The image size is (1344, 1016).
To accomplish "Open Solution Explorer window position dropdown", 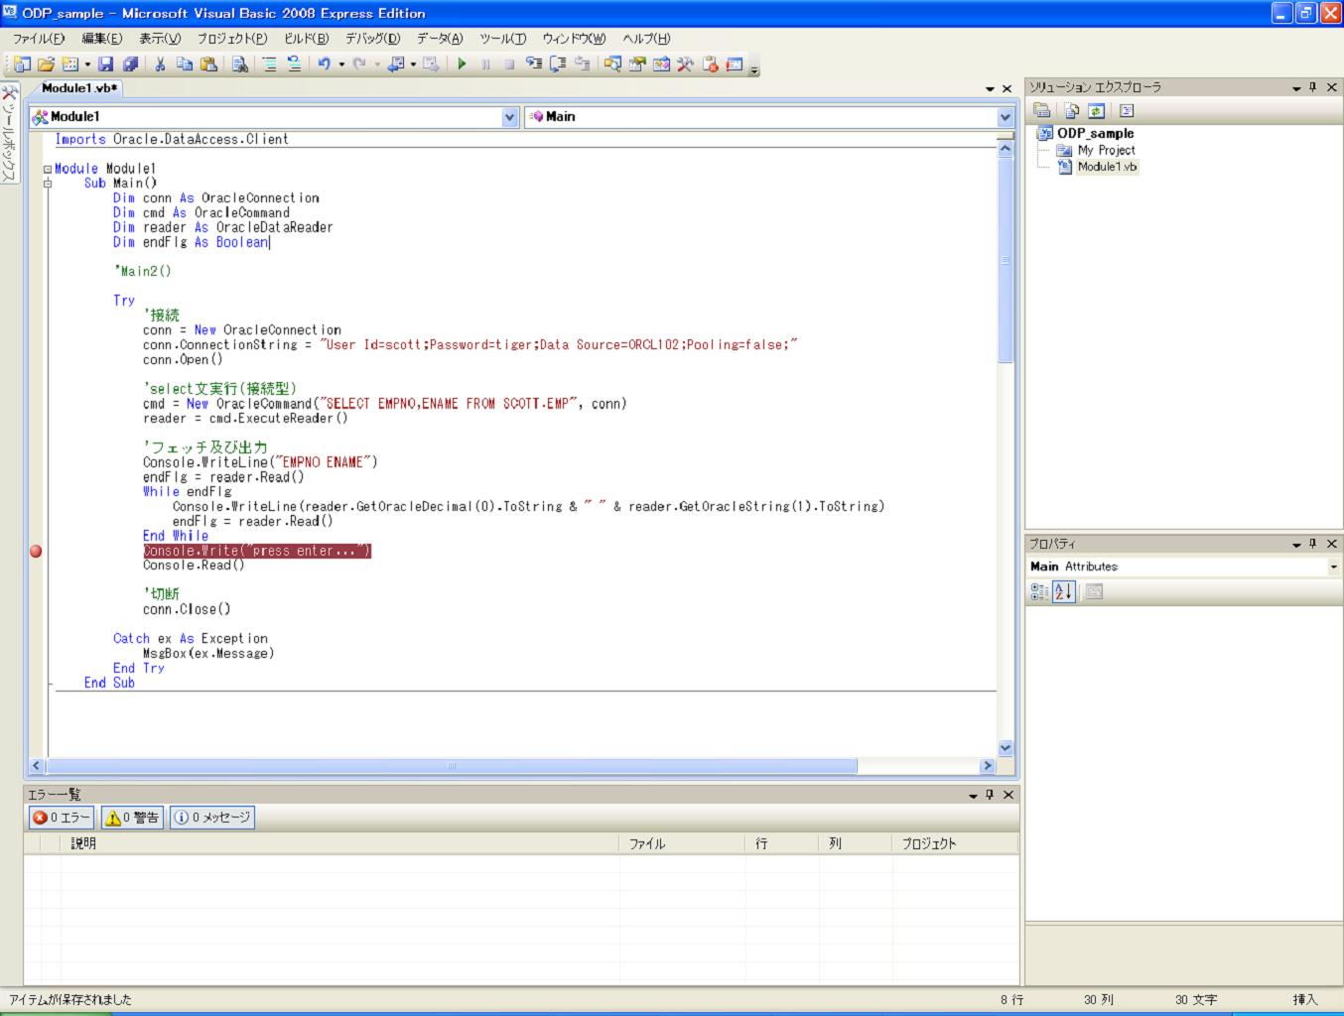I will click(1296, 87).
